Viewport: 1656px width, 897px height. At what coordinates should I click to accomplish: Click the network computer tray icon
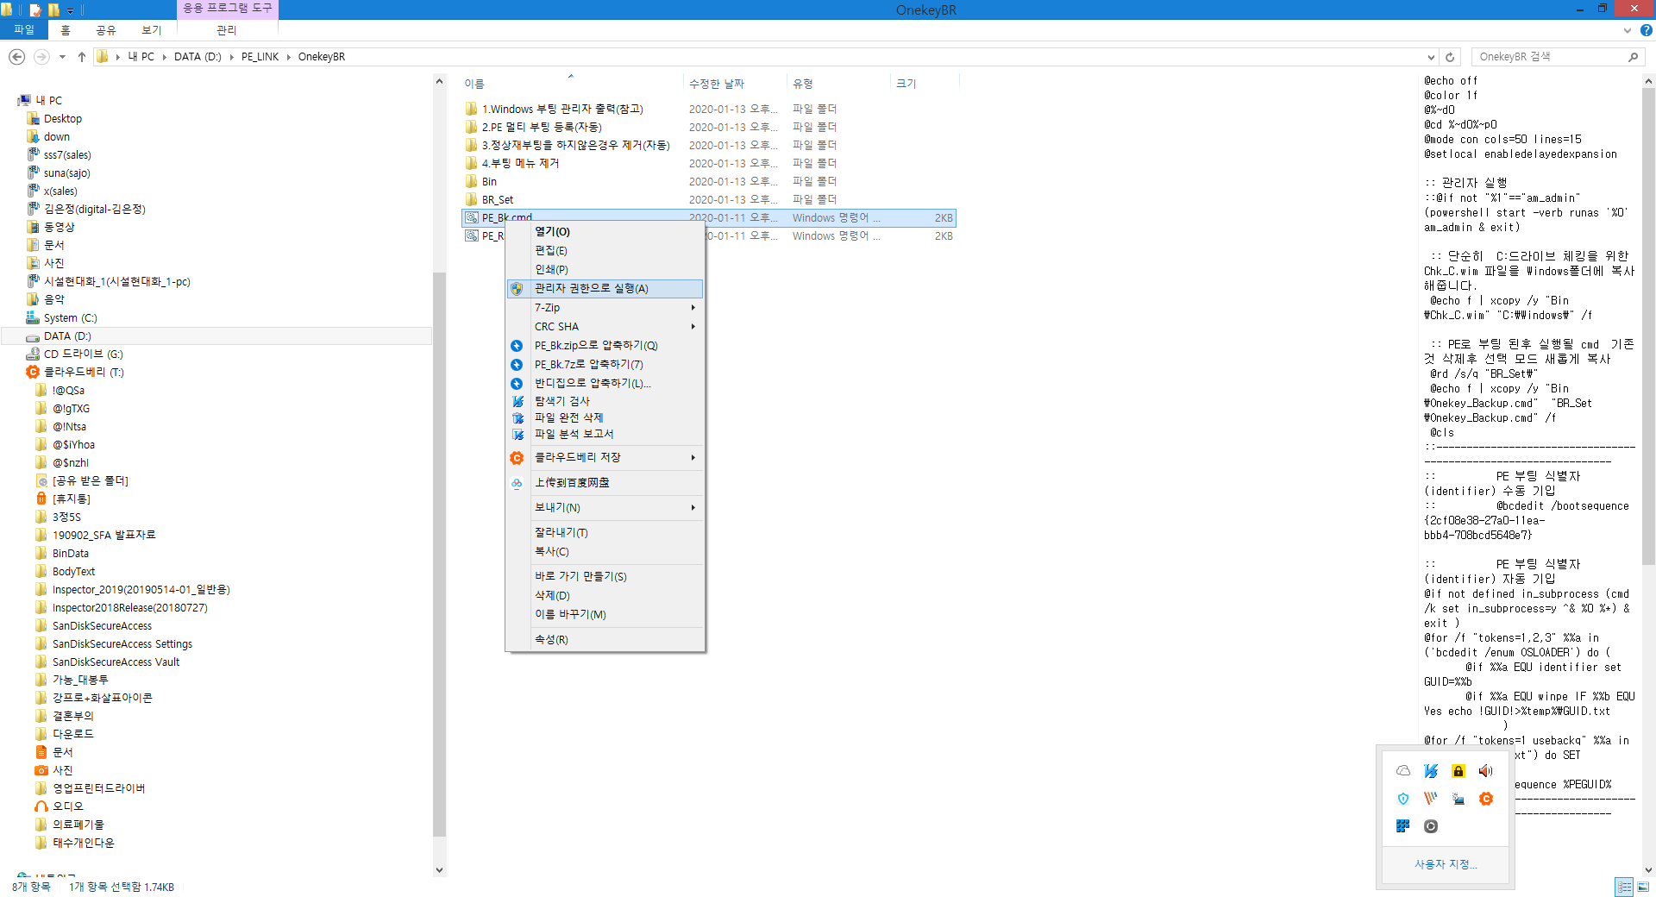[1458, 799]
